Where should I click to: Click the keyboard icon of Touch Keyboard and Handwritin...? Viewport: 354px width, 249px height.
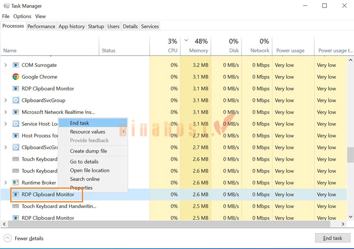[15, 206]
